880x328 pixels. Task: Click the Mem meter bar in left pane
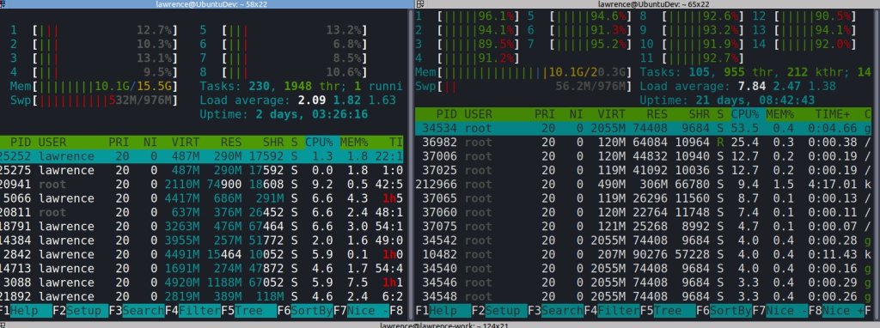click(95, 87)
